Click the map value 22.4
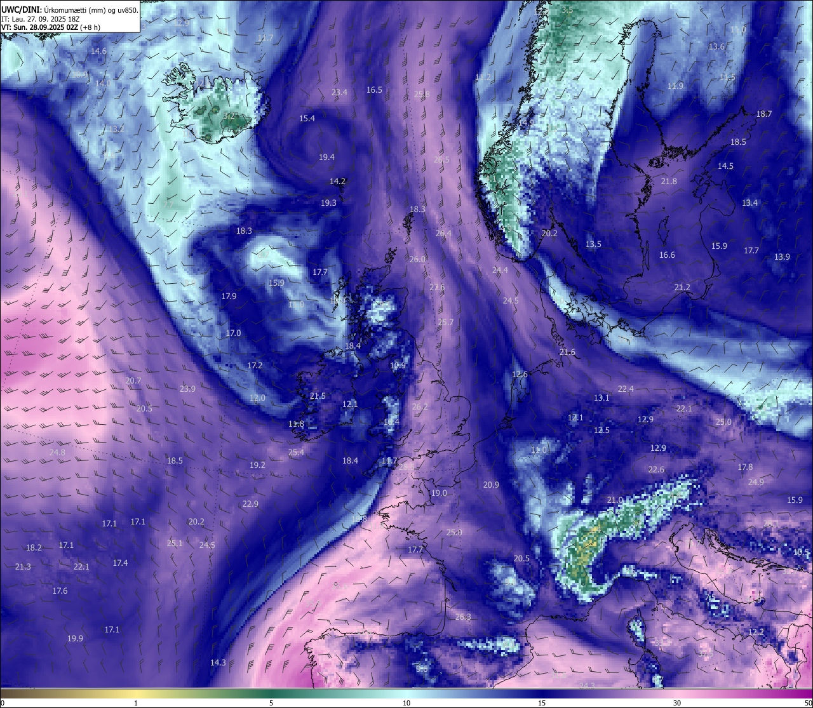The image size is (813, 708). click(x=626, y=389)
